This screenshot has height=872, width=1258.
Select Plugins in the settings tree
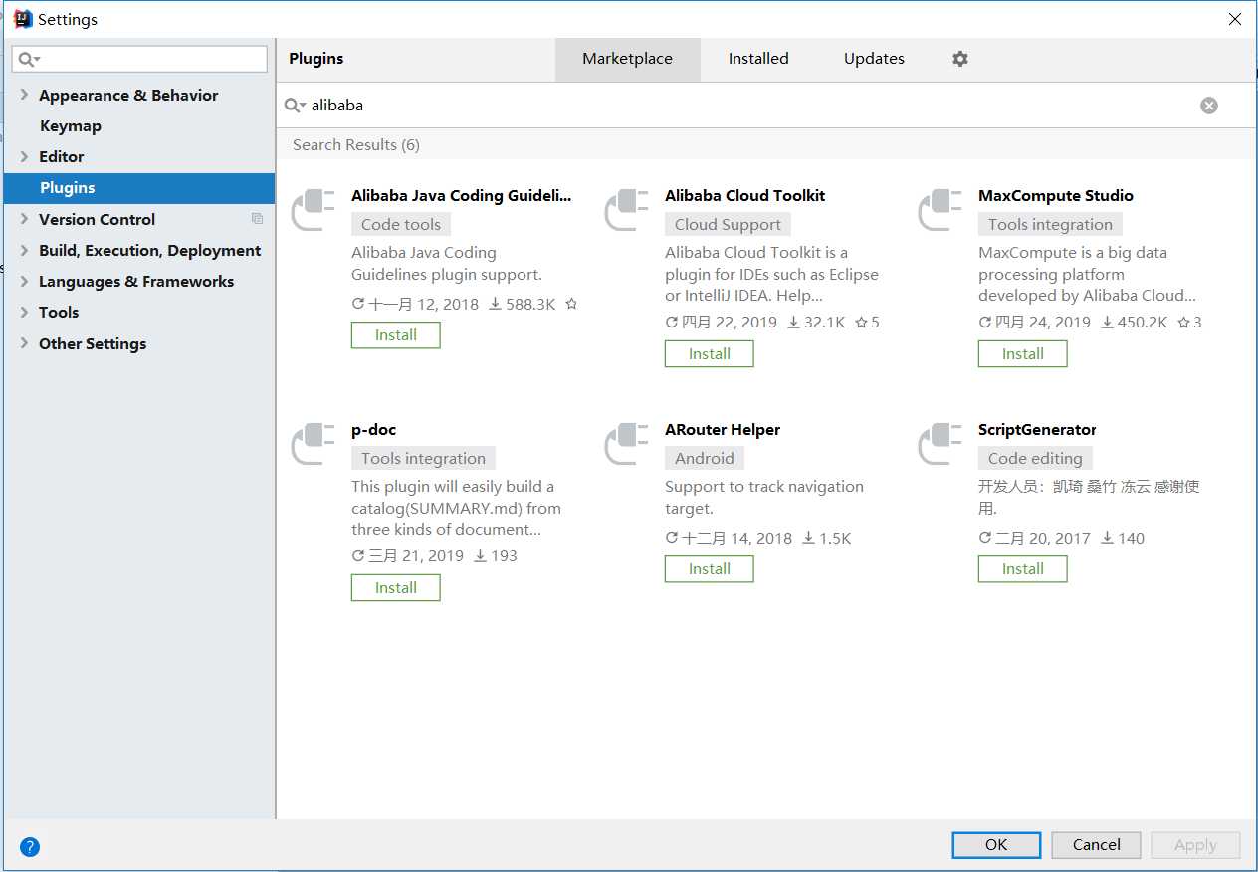(x=139, y=188)
